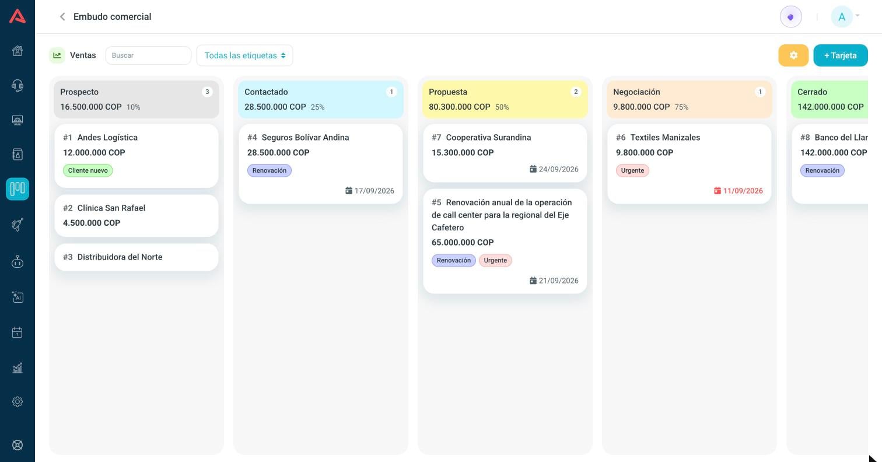Click the Cliente nuevo tag on Andes Logística
882x462 pixels.
(88, 170)
